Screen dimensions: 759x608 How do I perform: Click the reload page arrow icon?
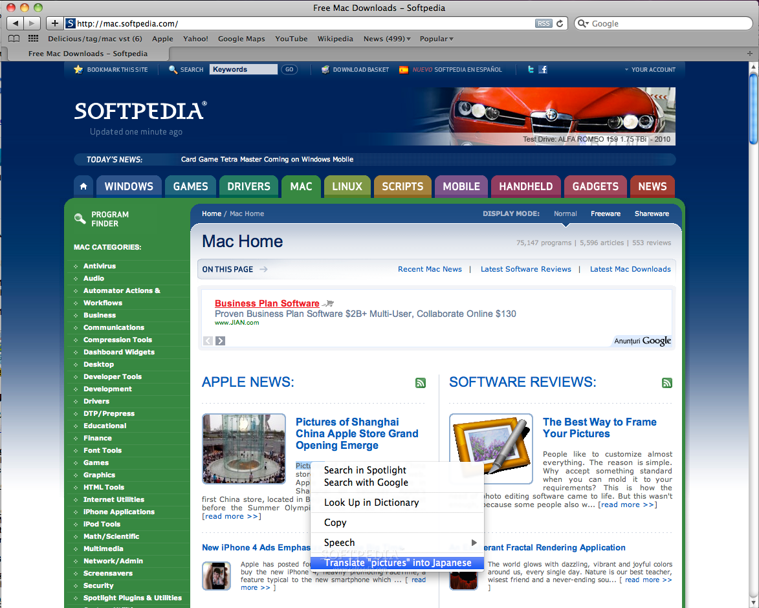(x=560, y=23)
